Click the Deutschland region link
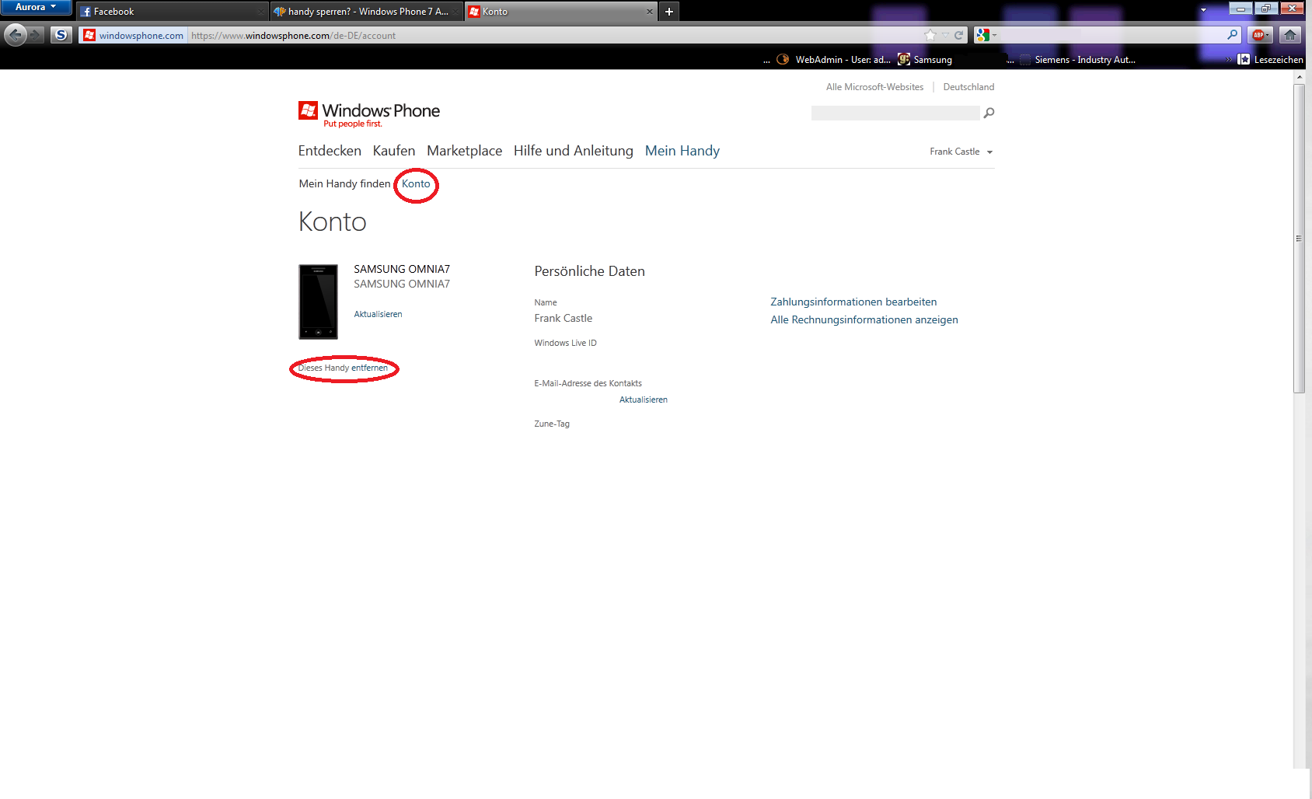The width and height of the screenshot is (1312, 799). tap(968, 87)
